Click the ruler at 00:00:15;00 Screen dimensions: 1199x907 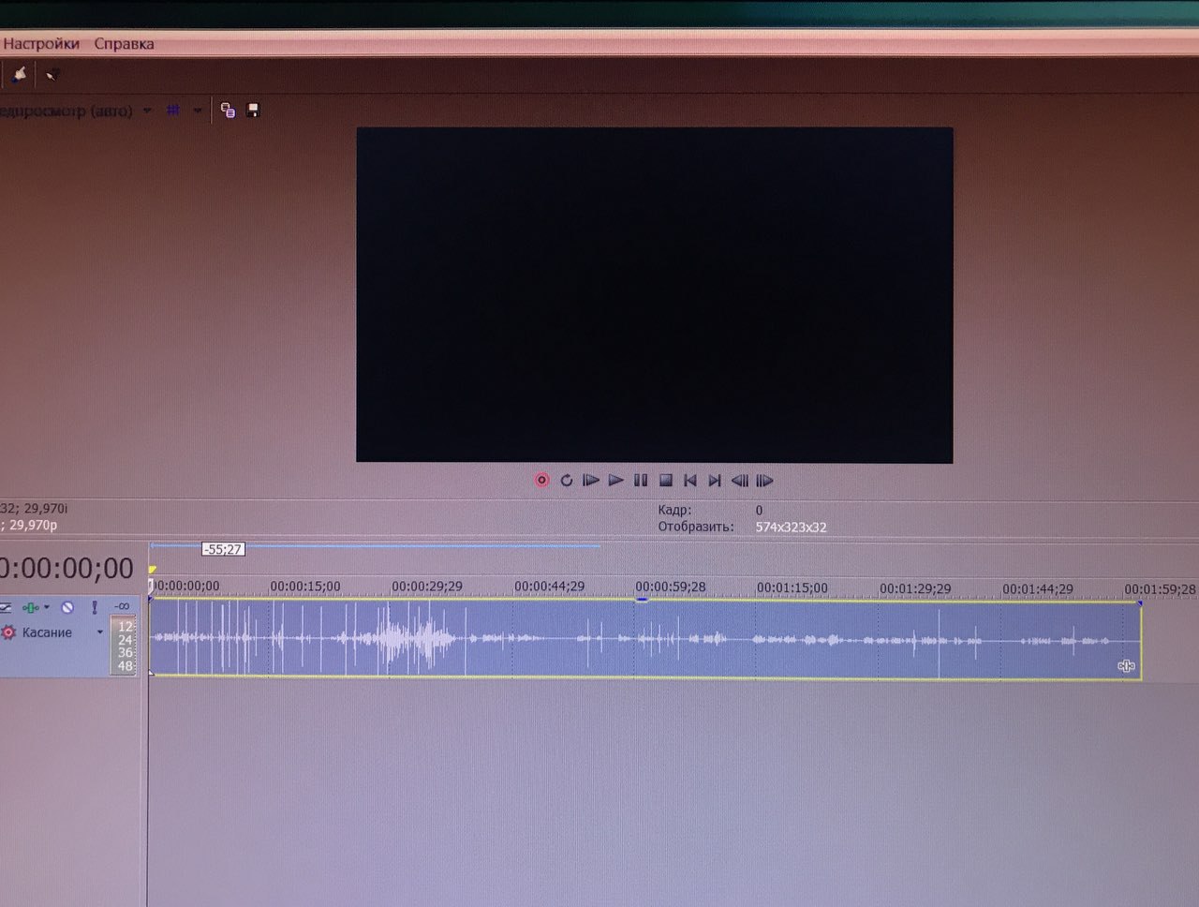click(305, 587)
